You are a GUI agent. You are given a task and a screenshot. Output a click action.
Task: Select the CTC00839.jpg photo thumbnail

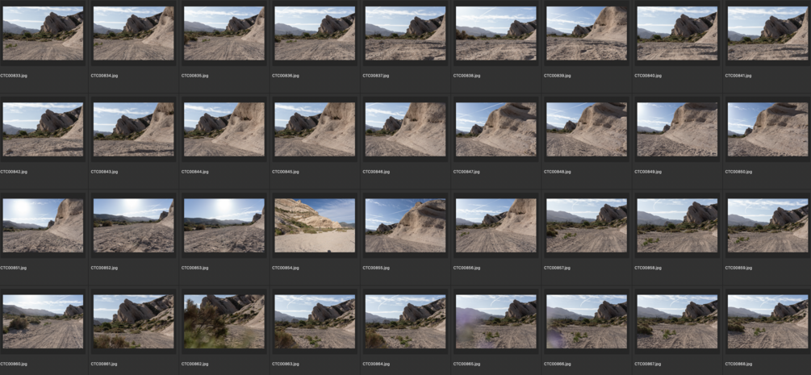pos(587,33)
